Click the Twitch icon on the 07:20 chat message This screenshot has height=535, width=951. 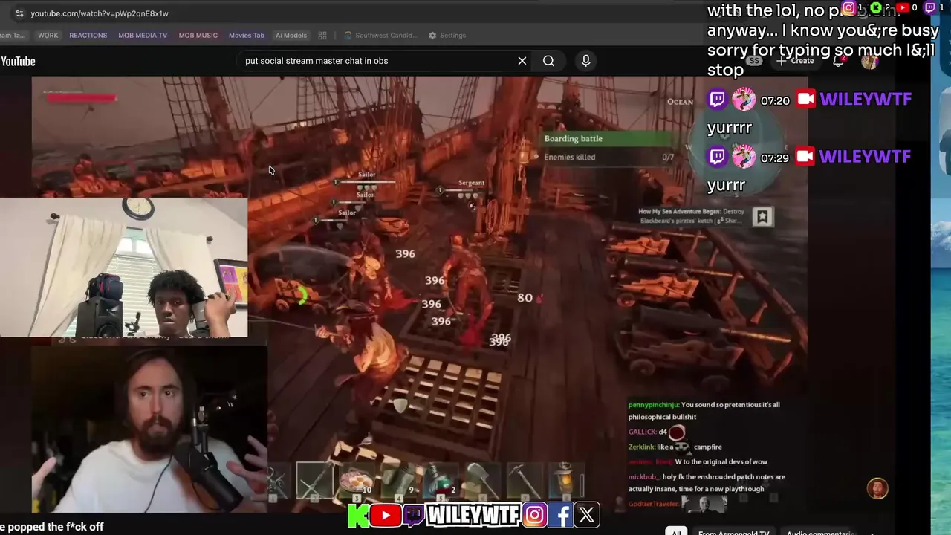click(x=717, y=99)
